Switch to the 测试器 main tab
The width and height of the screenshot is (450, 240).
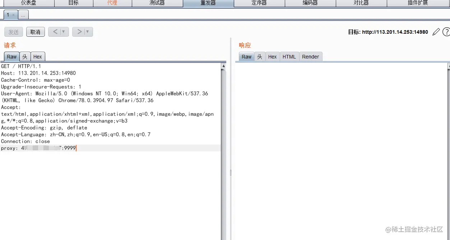(x=157, y=3)
